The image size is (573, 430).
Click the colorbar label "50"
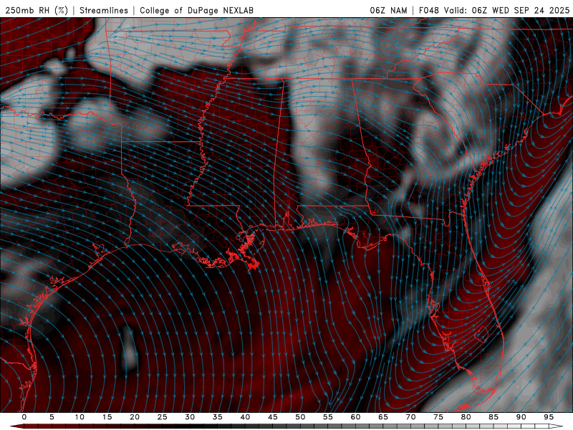[x=300, y=417]
